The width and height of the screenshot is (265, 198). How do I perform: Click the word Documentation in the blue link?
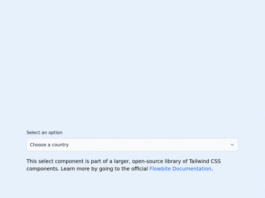pyautogui.click(x=192, y=169)
